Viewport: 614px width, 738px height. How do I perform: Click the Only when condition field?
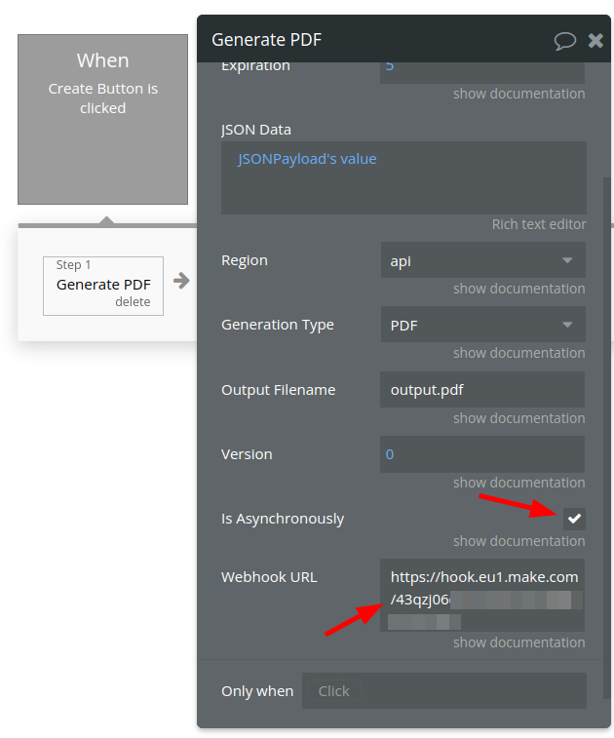click(443, 690)
